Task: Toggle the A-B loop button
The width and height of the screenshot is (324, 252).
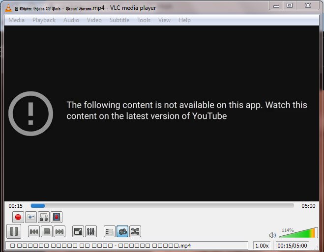Action: [x=44, y=217]
